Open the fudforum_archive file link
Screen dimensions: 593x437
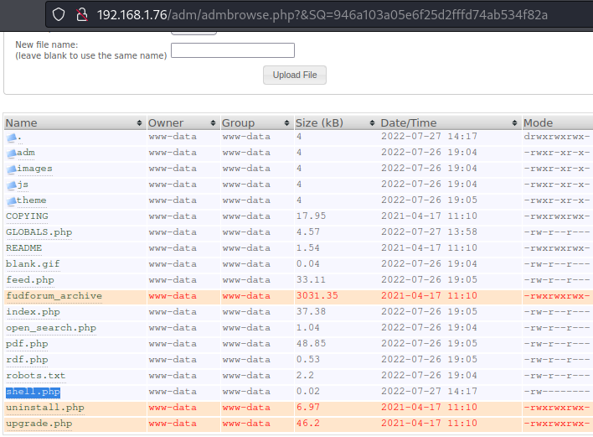coord(54,296)
